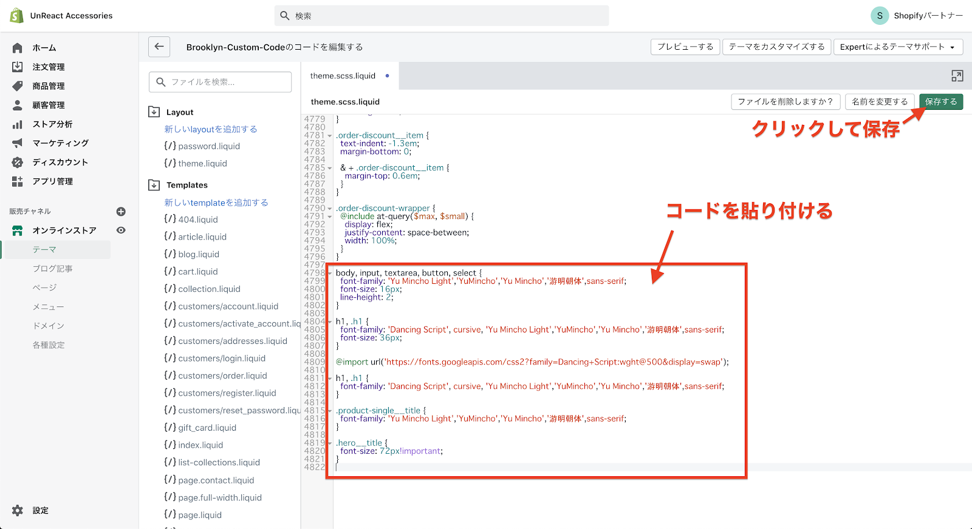Image resolution: width=972 pixels, height=529 pixels.
Task: Collapse the Templates folder section
Action: click(154, 185)
